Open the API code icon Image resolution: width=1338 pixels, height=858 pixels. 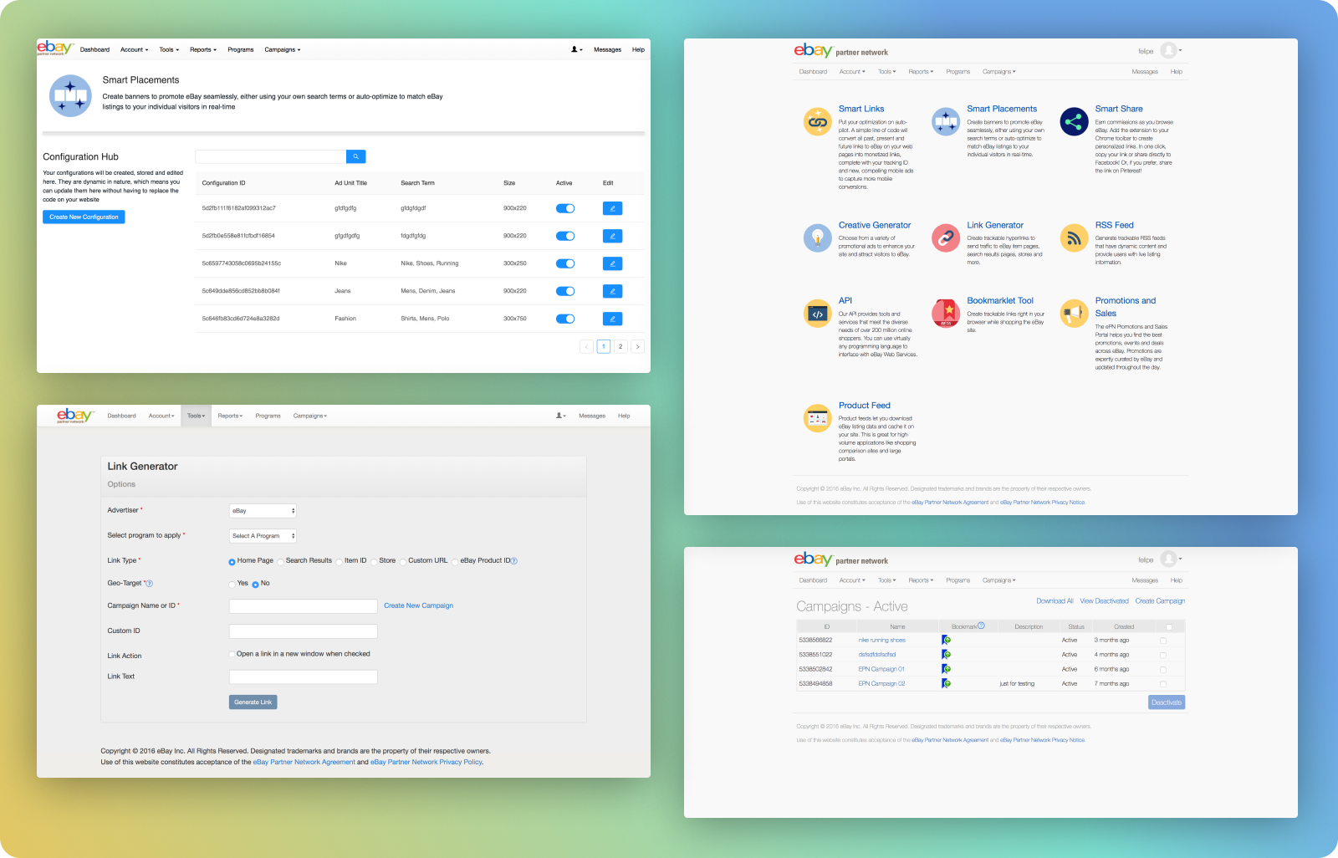pos(817,314)
